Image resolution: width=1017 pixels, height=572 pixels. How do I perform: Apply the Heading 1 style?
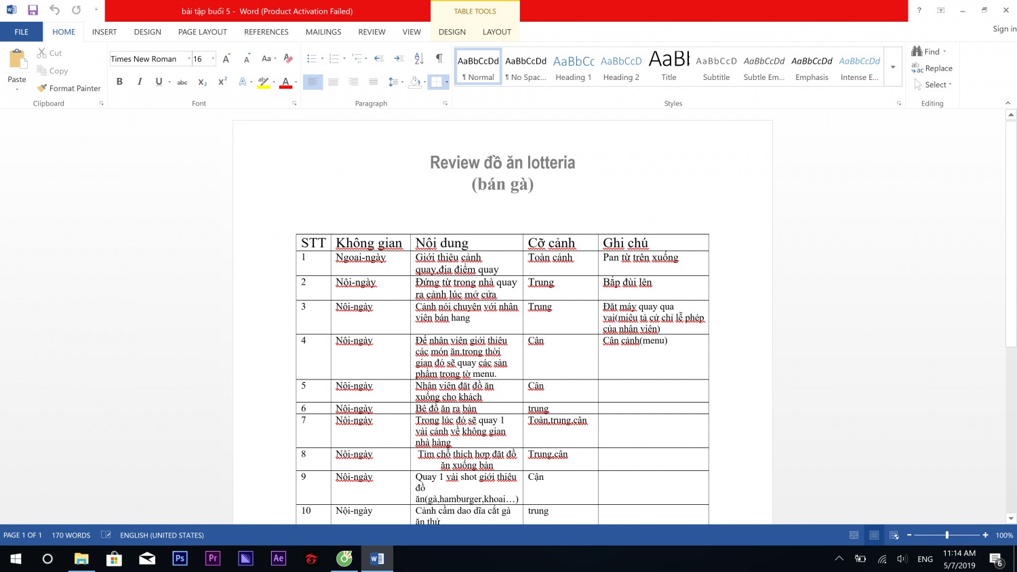[574, 67]
